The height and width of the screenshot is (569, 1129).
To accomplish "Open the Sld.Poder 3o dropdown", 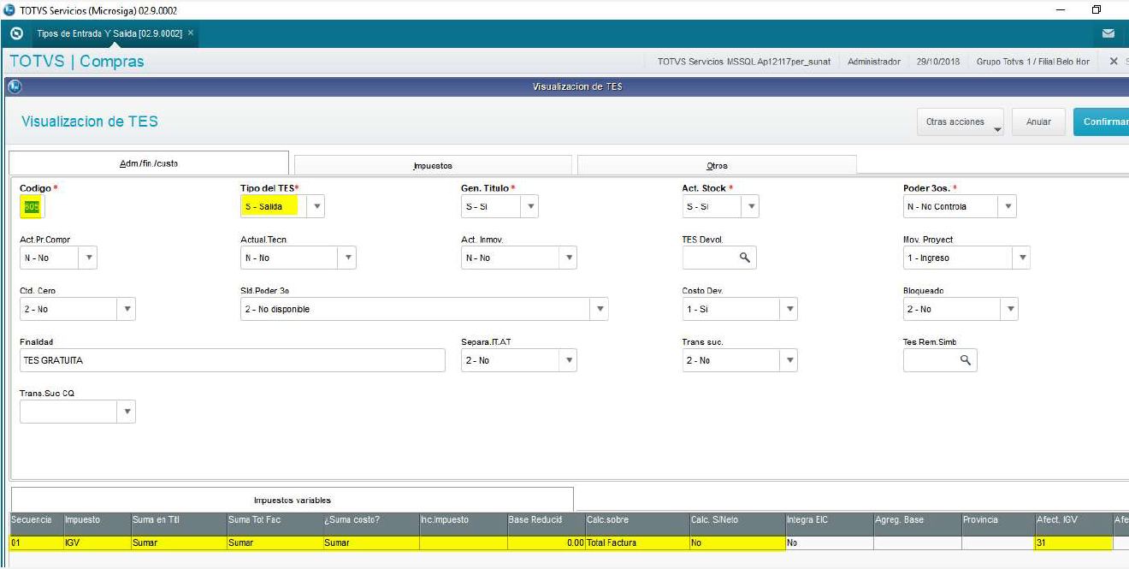I will 600,309.
